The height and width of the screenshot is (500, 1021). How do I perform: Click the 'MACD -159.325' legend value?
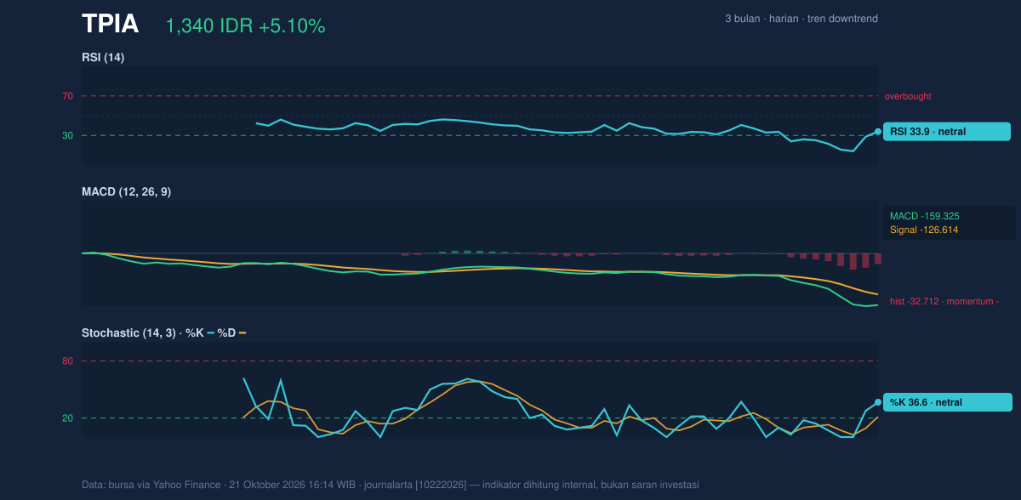click(x=925, y=216)
